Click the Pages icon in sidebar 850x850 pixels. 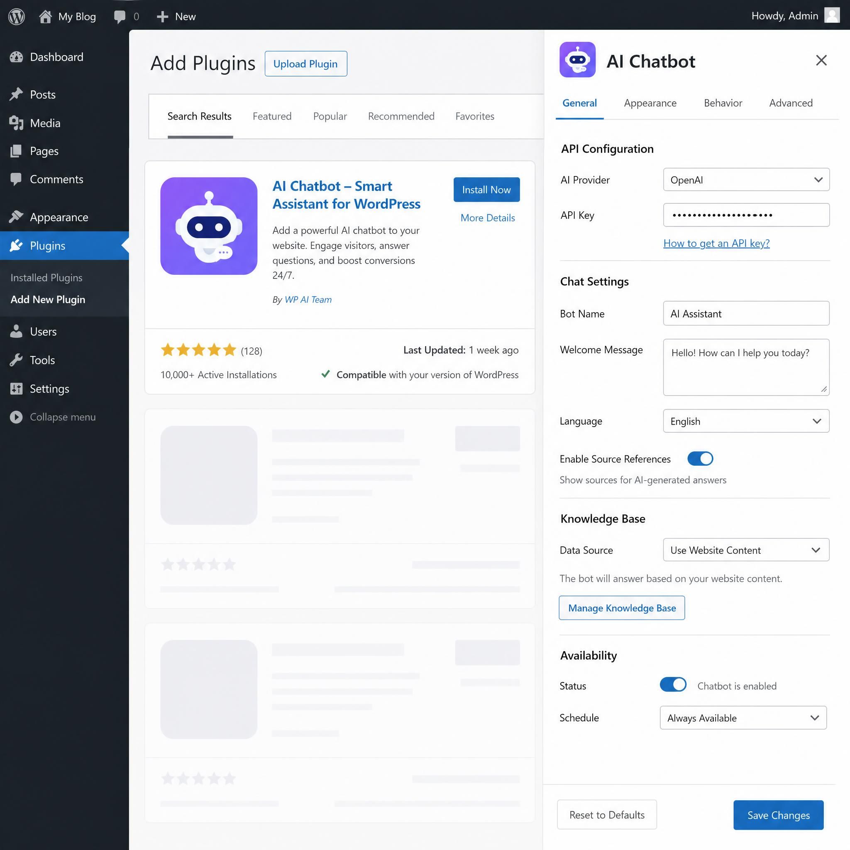tap(16, 151)
